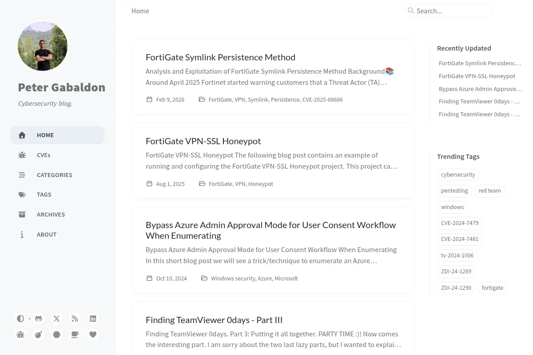Viewport: 533px width, 355px height.
Task: Focus the Search input field
Action: click(x=448, y=11)
